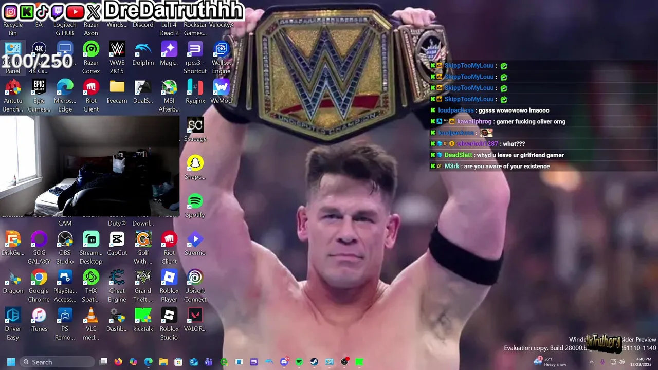658x370 pixels.
Task: Launch Razer Cortex from the desktop
Action: point(91,58)
